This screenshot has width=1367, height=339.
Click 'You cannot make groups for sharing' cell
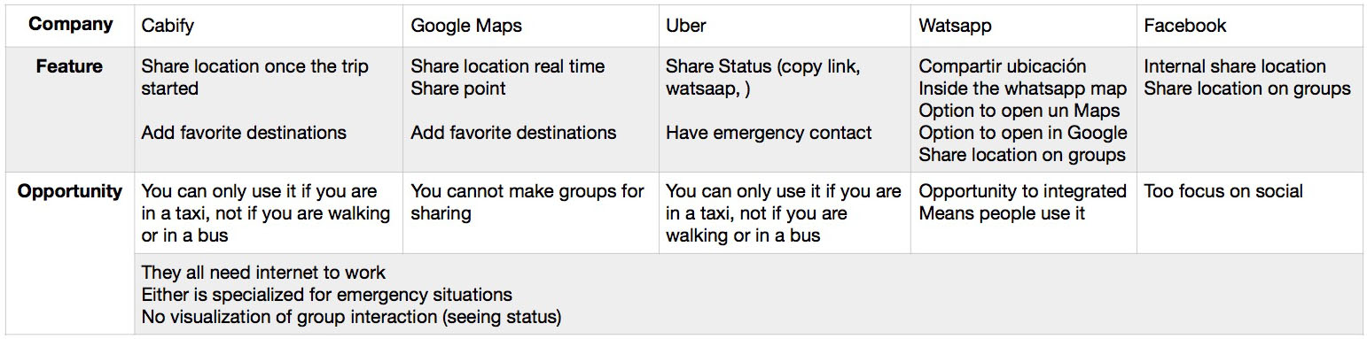(x=531, y=213)
